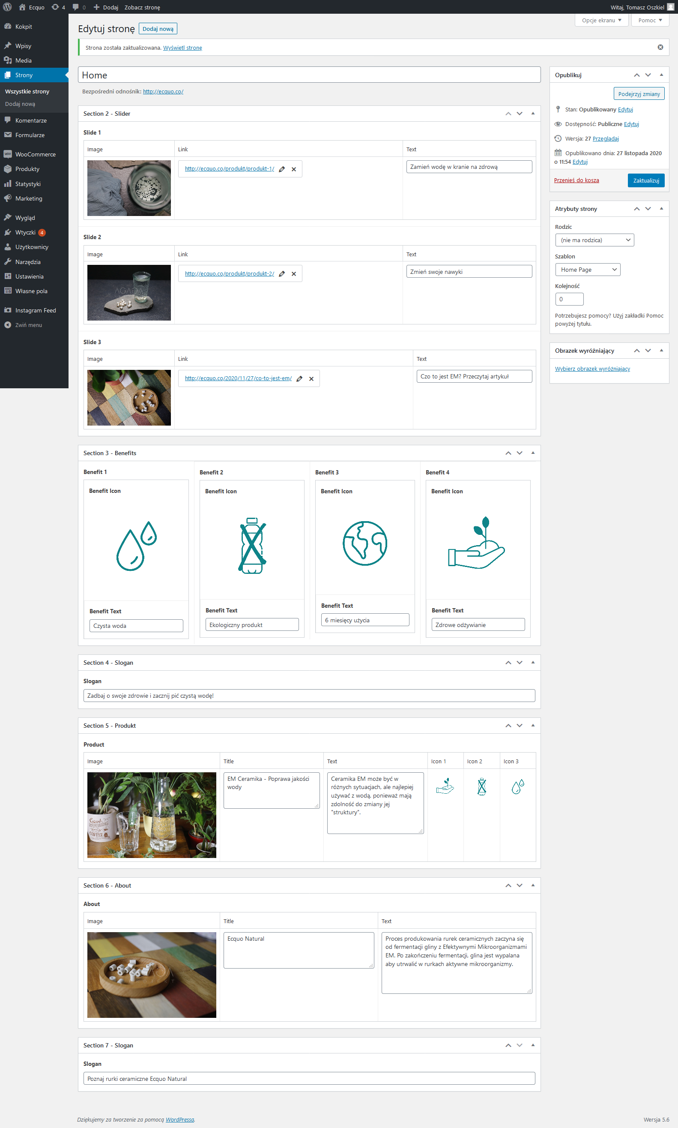Select the Benefit 3 globe icon

364,543
